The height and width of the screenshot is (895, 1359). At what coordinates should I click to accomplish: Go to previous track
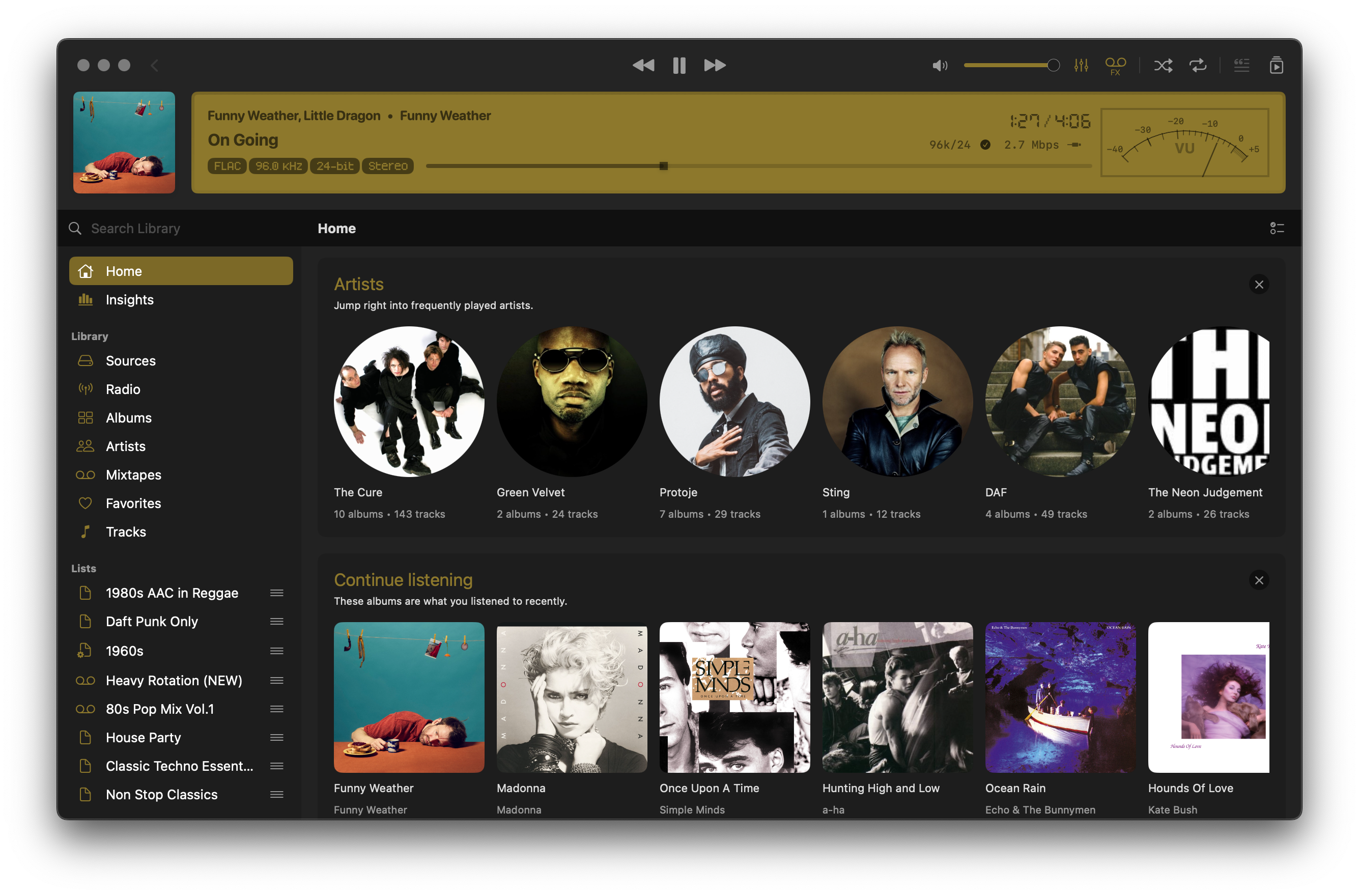(x=643, y=65)
